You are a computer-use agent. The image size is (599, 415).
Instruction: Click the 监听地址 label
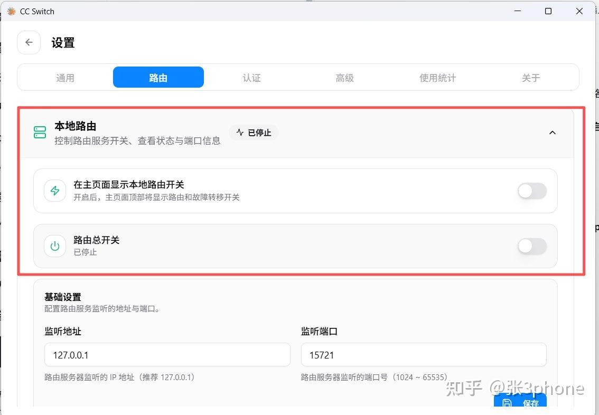click(63, 332)
